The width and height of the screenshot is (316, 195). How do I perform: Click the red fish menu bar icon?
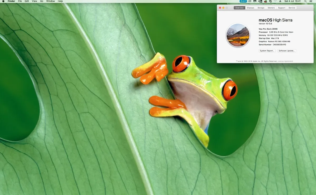[265, 1]
